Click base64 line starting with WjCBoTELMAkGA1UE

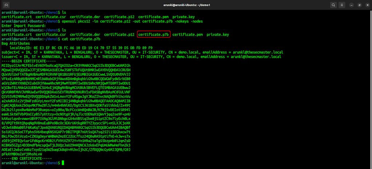66,88
